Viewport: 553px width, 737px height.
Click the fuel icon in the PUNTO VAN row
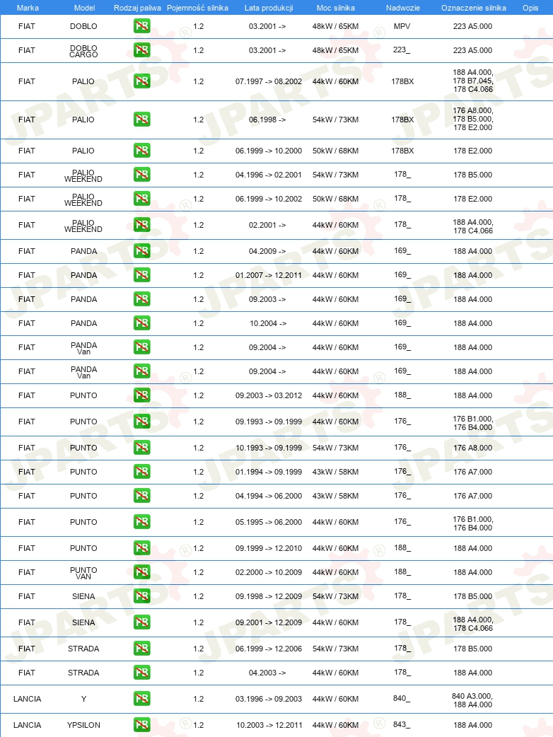141,572
